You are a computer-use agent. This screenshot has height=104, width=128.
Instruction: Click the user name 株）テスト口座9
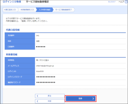(42, 60)
